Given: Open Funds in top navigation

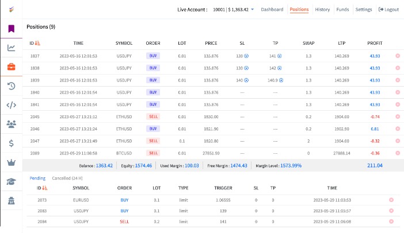Looking at the screenshot, I should 342,10.
